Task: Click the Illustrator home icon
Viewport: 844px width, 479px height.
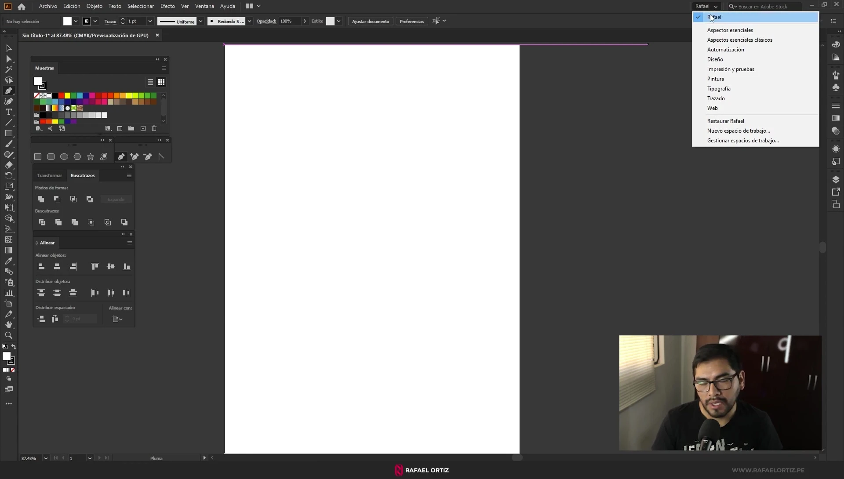Action: [x=22, y=6]
